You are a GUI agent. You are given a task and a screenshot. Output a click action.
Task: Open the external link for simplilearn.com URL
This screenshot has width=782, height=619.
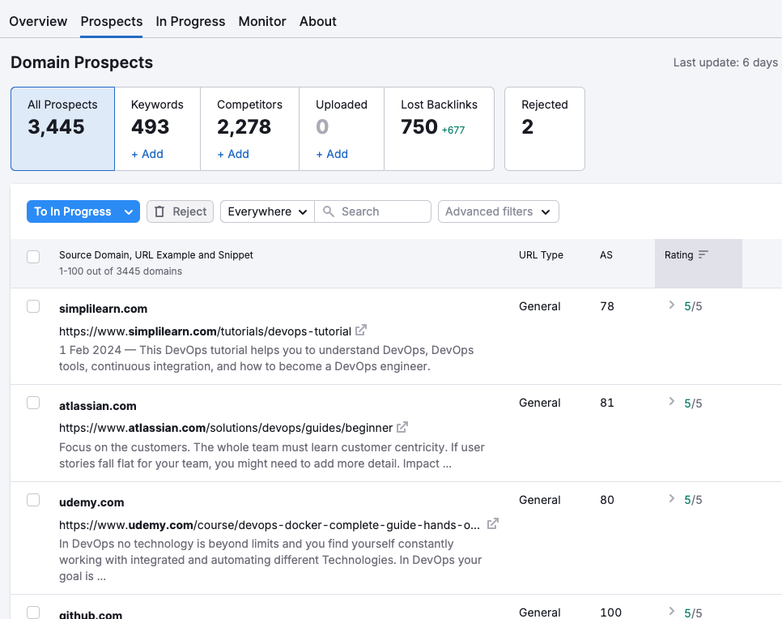[360, 331]
